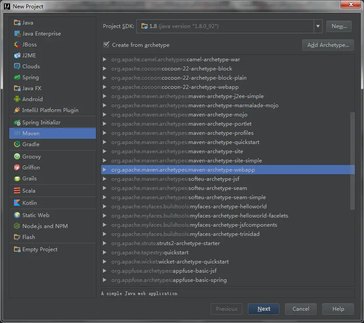Click the Node.js and NPM icon
This screenshot has height=323, width=364.
tap(17, 226)
